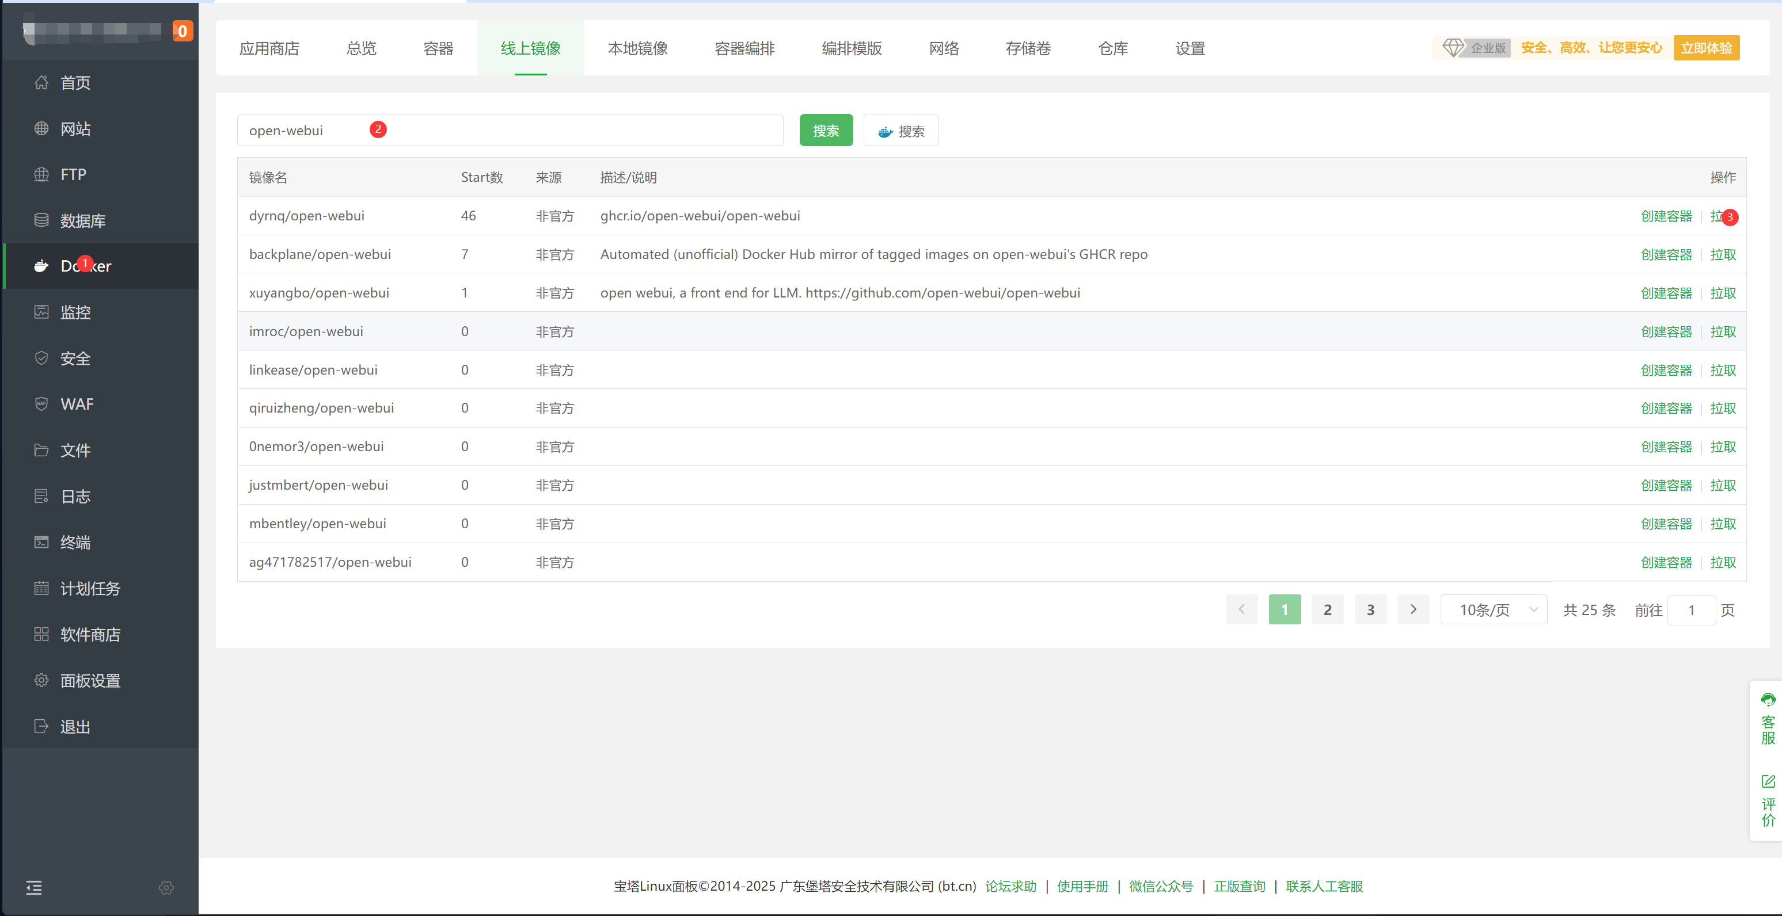Open the 10条/页 page size dropdown
This screenshot has height=916, width=1782.
point(1494,609)
